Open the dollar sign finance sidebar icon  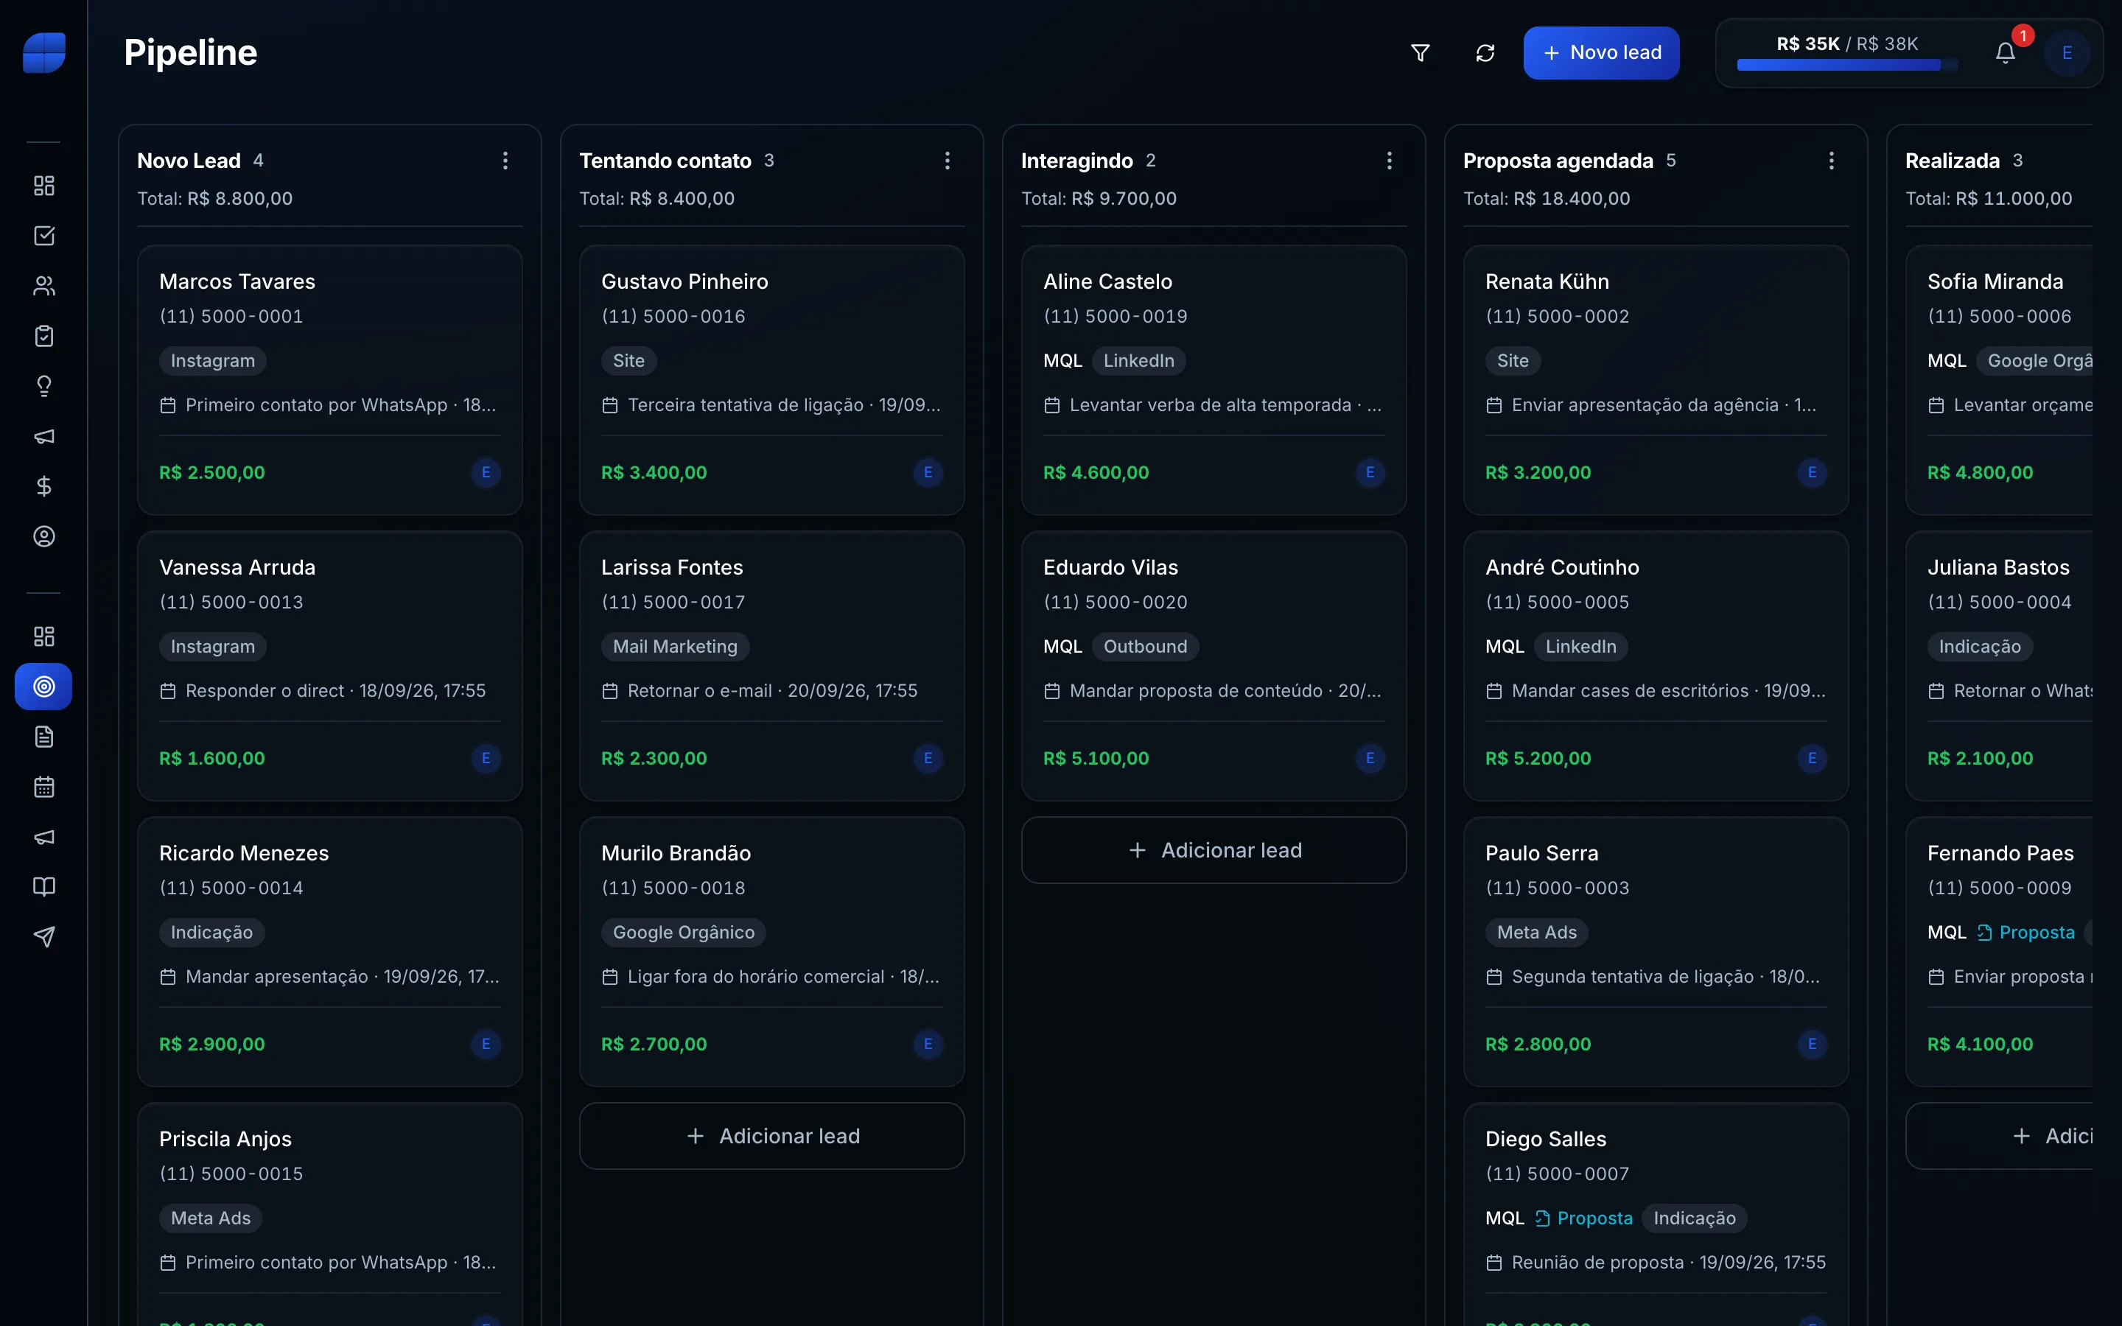(x=44, y=486)
